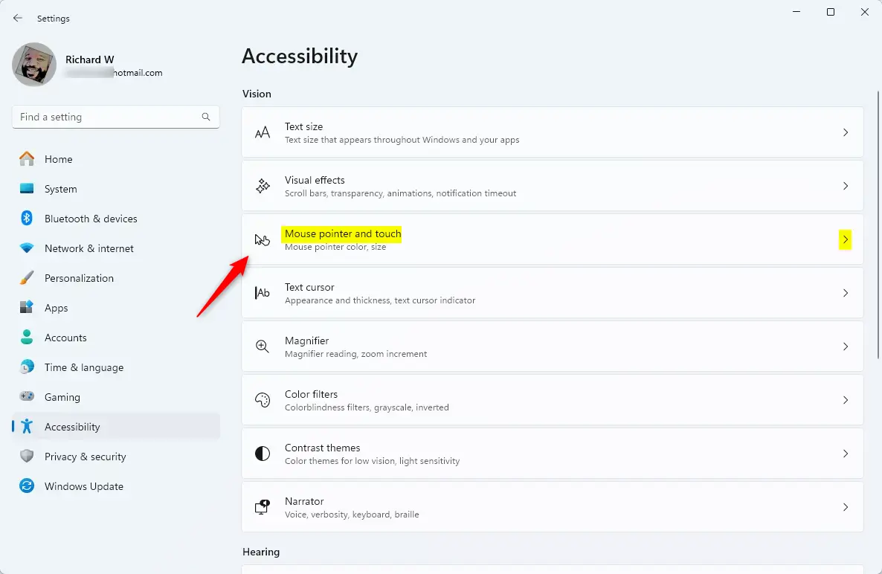The height and width of the screenshot is (574, 882).
Task: Click the Find a setting search box
Action: pos(108,117)
